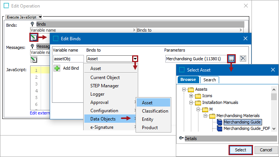Select the Merchandising Guide asset icon in tree
Image resolution: width=279 pixels, height=157 pixels.
click(219, 122)
